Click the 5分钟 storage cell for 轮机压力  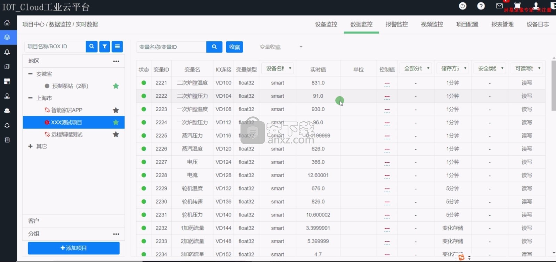pos(453,215)
